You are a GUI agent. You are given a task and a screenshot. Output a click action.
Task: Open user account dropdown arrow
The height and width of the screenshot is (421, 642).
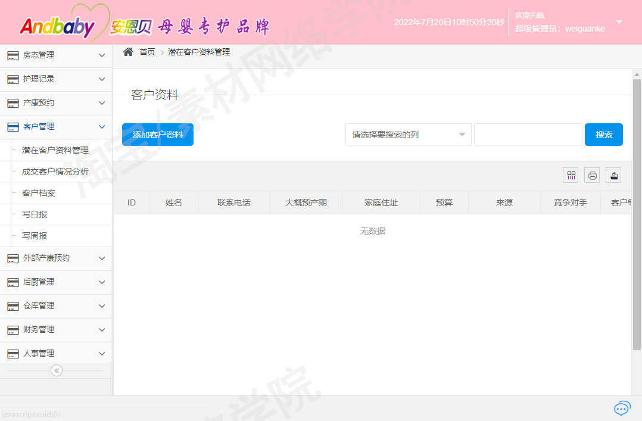[x=619, y=21]
